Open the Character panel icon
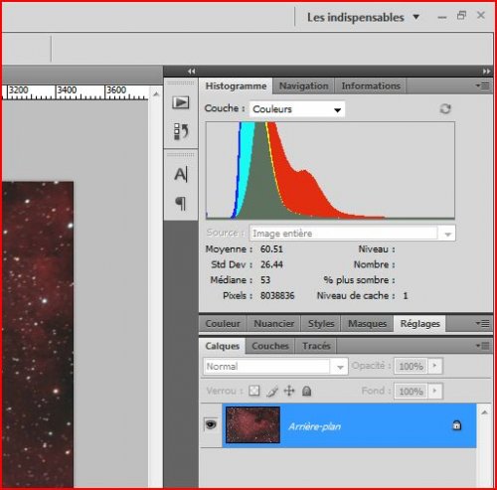The width and height of the screenshot is (497, 490). click(181, 174)
